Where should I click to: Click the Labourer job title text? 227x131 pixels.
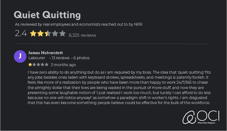[36, 58]
